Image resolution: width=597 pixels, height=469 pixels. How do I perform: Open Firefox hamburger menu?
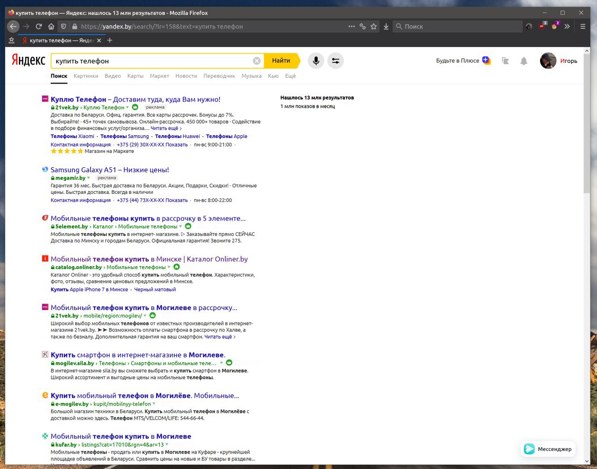click(583, 27)
